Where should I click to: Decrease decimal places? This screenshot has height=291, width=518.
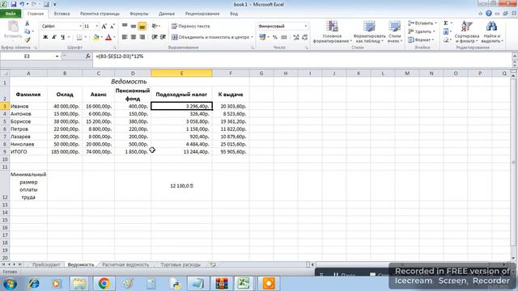304,37
